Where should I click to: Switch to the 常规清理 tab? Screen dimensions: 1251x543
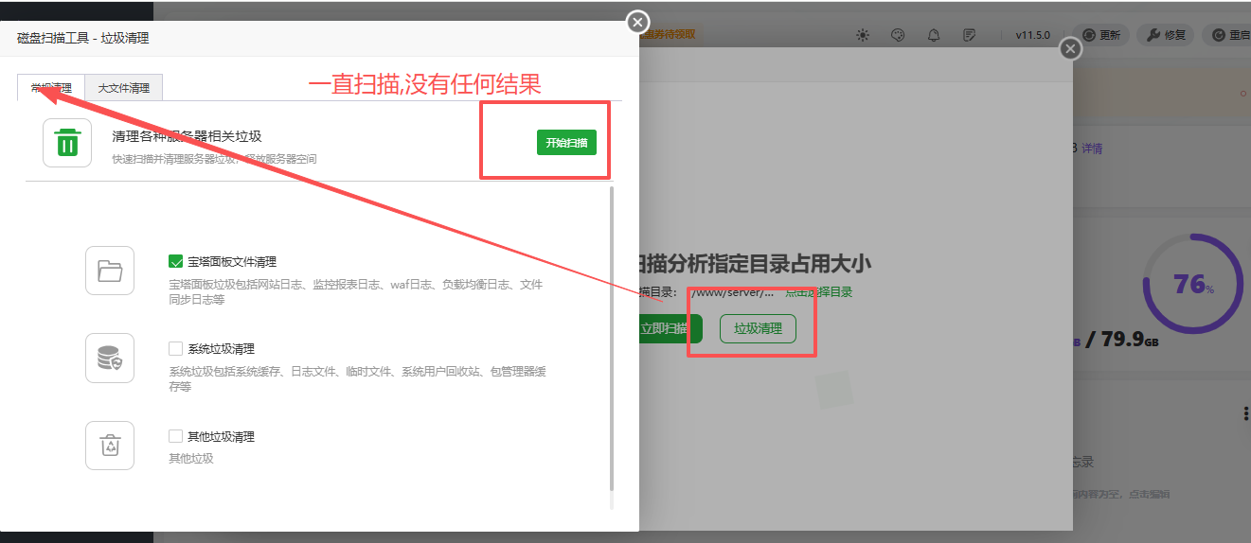click(x=51, y=88)
